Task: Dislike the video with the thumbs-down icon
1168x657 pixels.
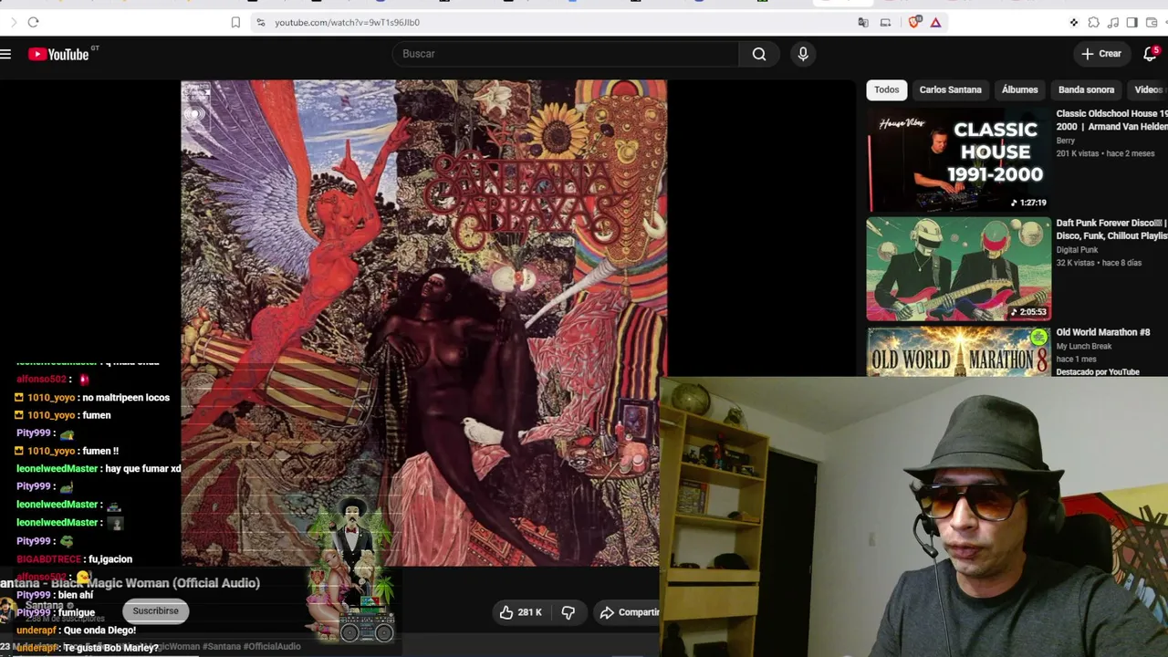Action: coord(568,612)
